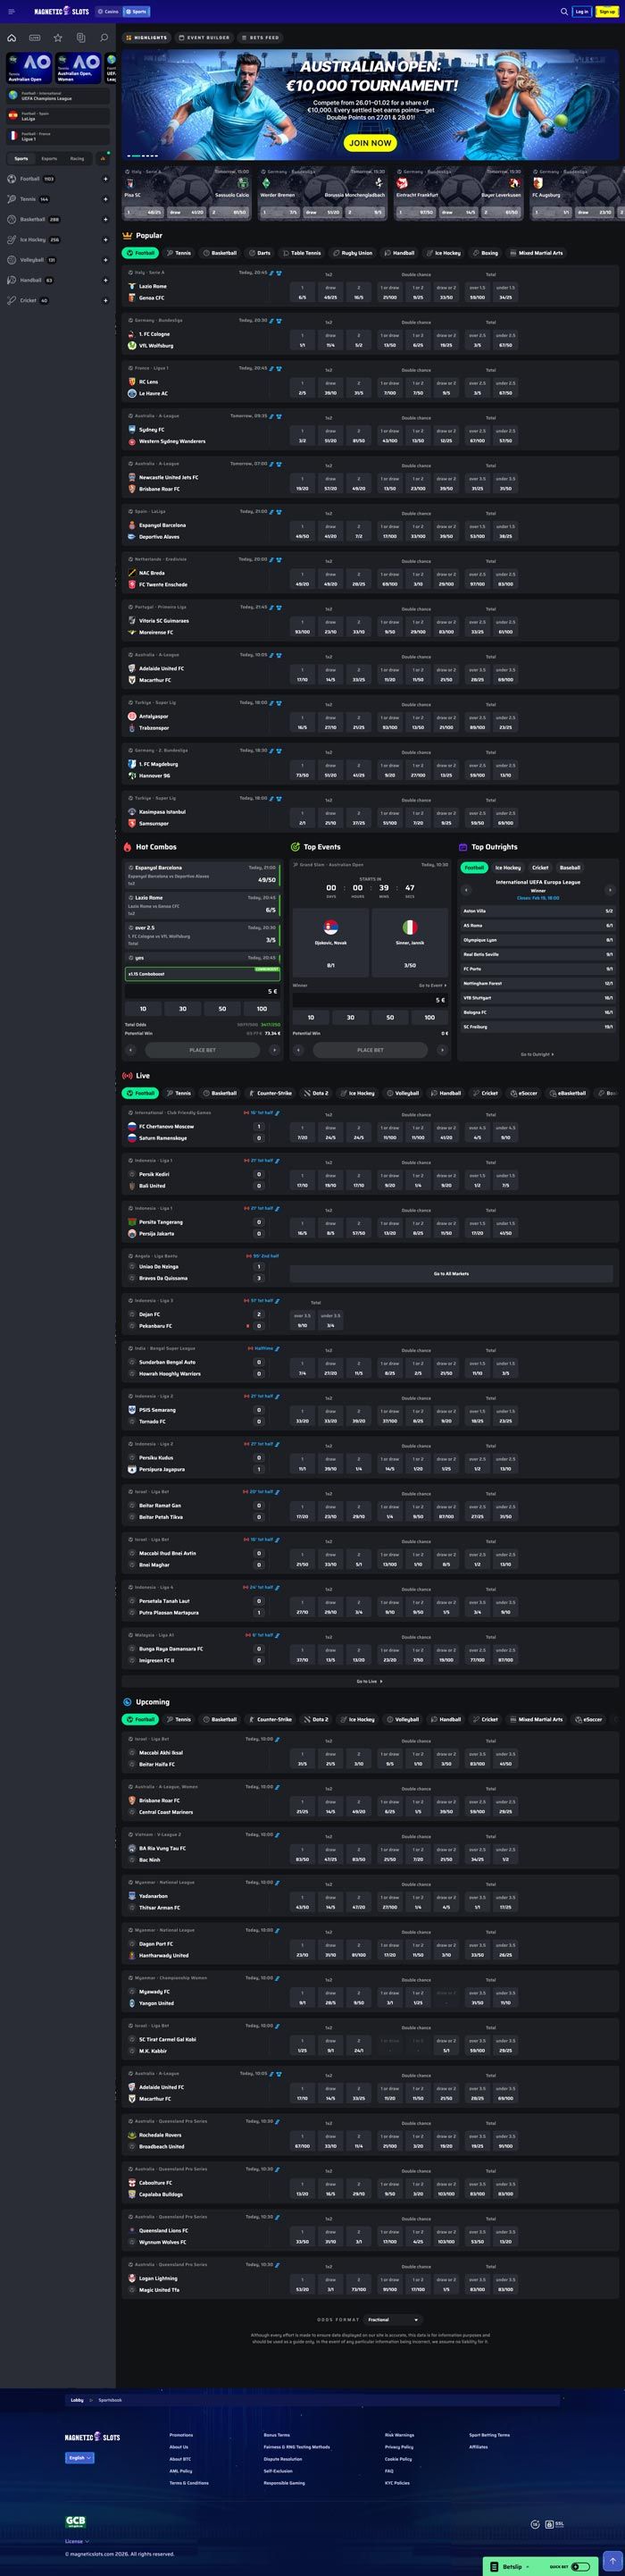The height and width of the screenshot is (2576, 625).
Task: Open favorites star icon in sidebar
Action: [58, 38]
